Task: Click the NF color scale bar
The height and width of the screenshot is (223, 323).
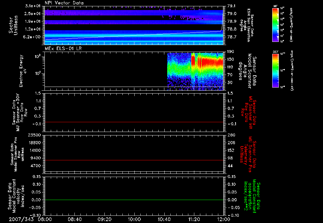Action: click(276, 25)
